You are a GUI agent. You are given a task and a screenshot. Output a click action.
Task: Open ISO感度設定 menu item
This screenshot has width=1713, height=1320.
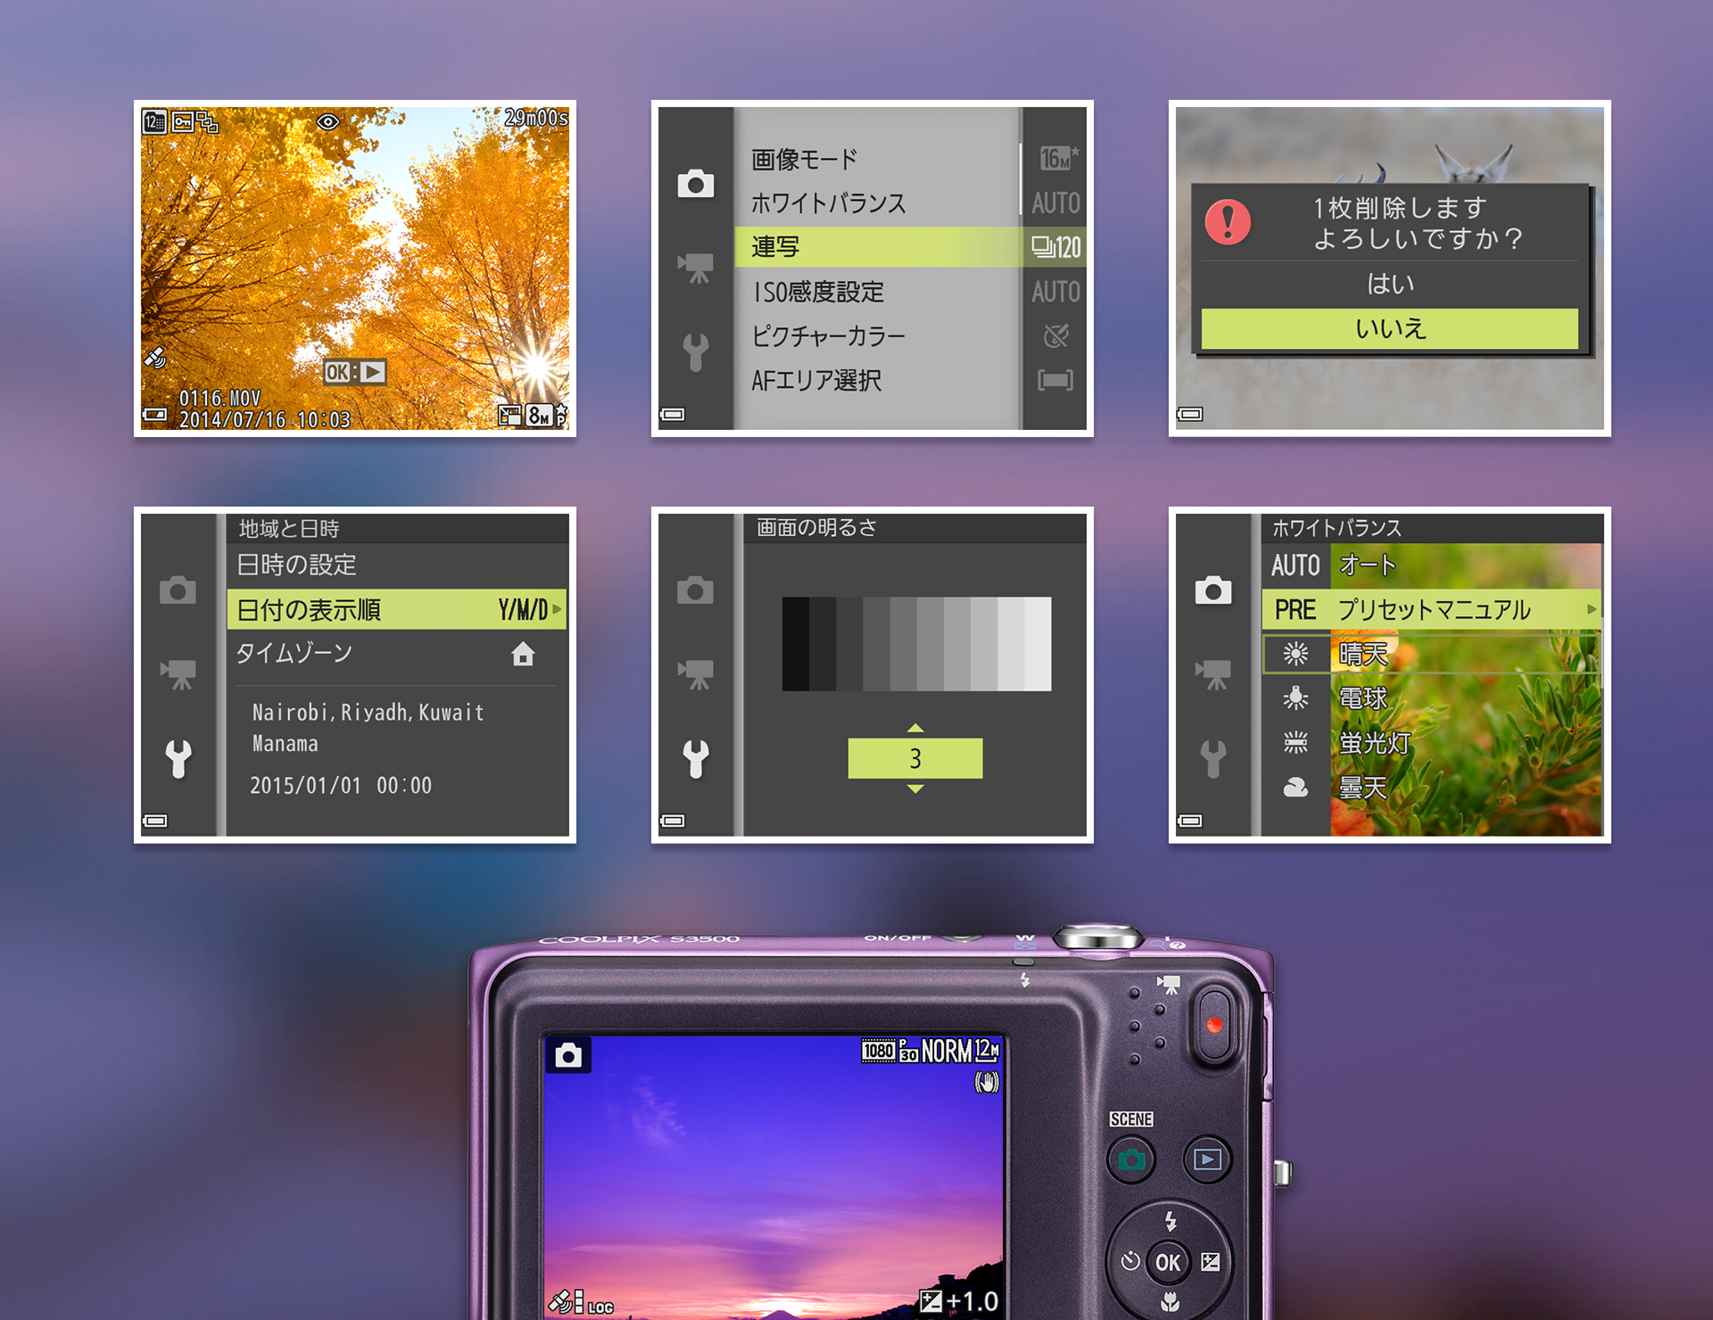click(x=817, y=292)
